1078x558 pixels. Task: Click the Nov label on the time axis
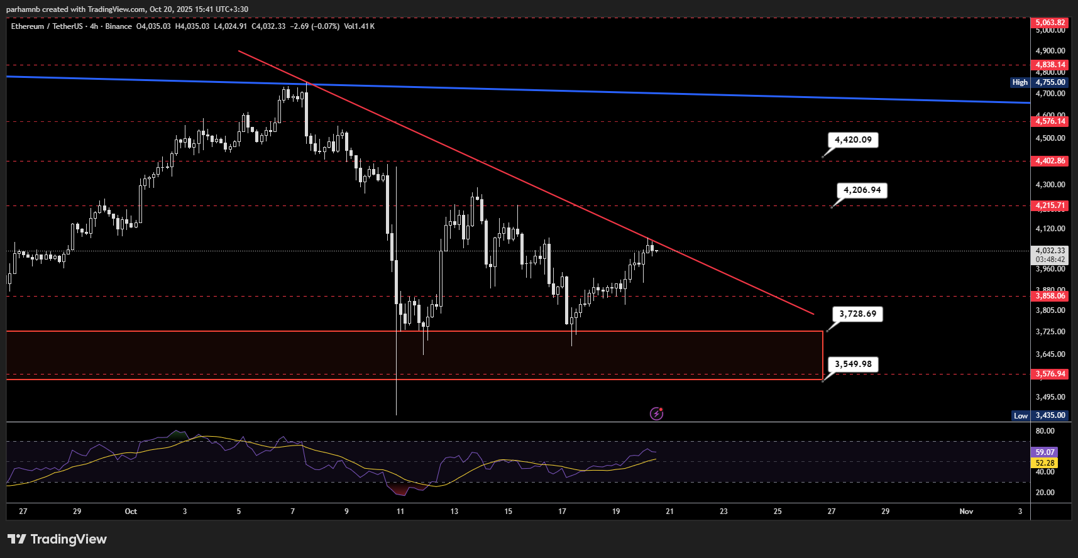point(966,511)
